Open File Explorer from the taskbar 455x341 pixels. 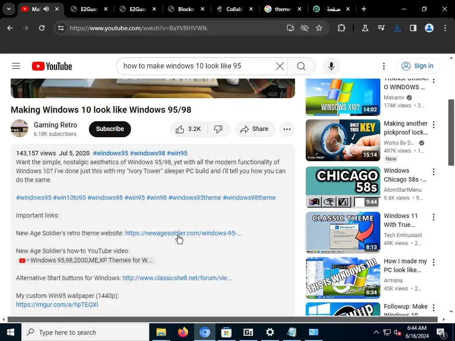click(x=161, y=332)
